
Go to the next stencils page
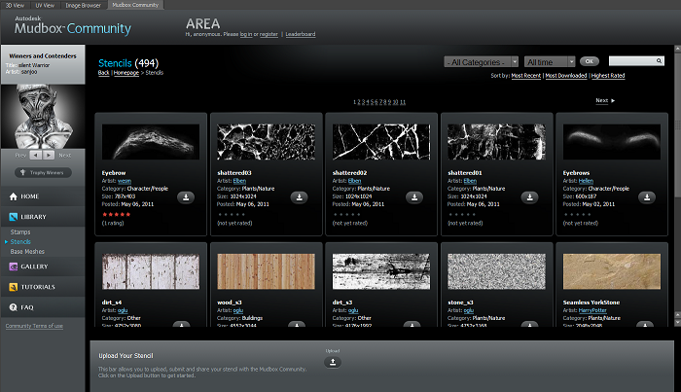coord(604,100)
